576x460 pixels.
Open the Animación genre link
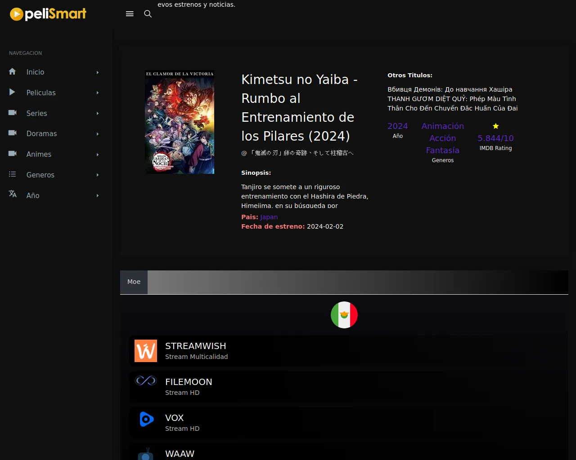click(x=442, y=126)
